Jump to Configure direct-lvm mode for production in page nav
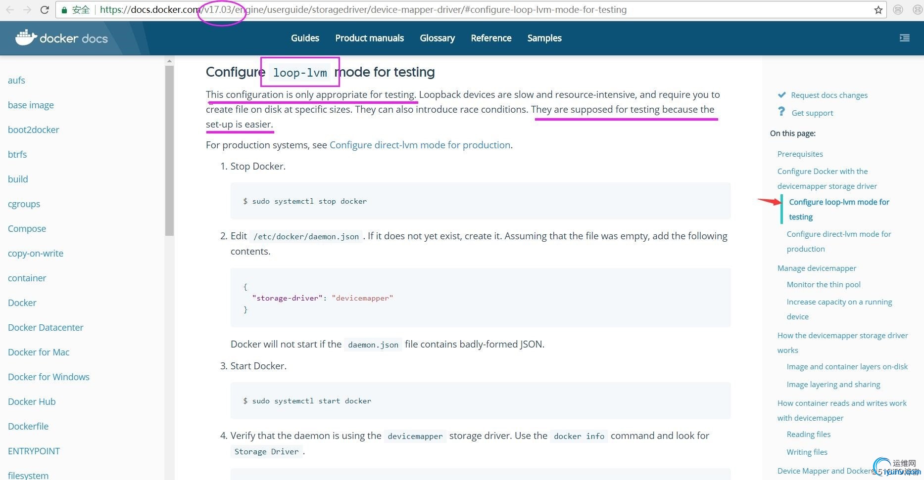Image resolution: width=924 pixels, height=480 pixels. tap(839, 241)
